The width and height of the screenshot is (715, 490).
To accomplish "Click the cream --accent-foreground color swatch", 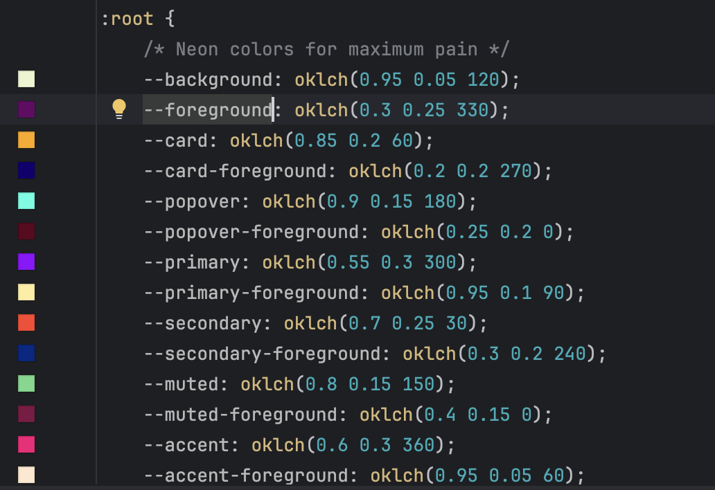I will click(26, 475).
